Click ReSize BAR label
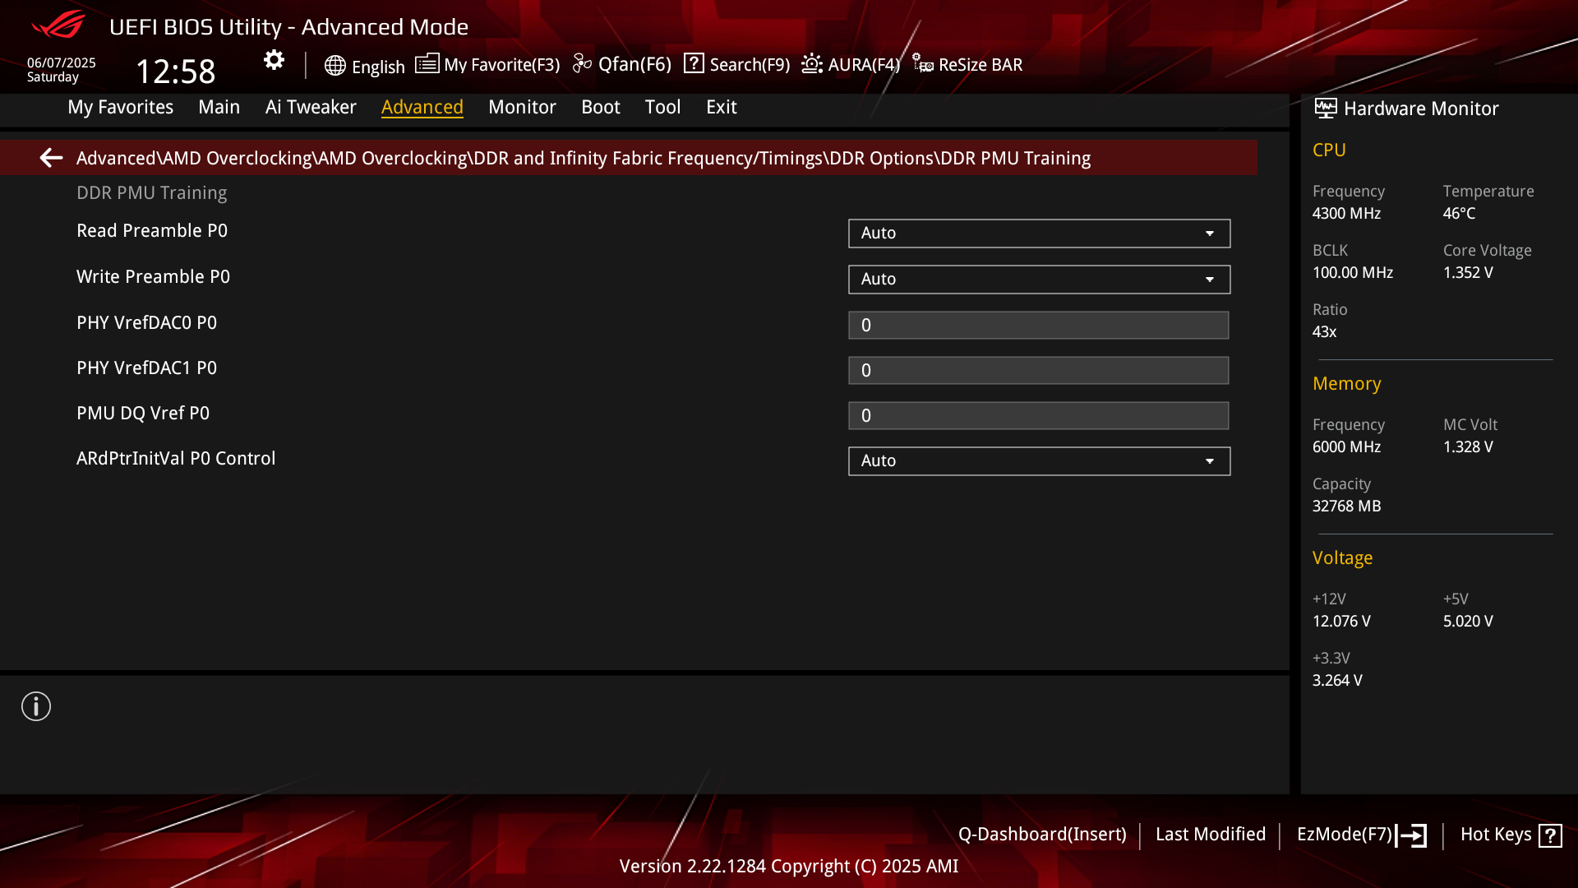 (x=980, y=64)
